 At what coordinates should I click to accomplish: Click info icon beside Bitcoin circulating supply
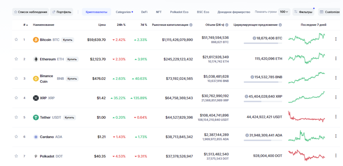click(254, 38)
